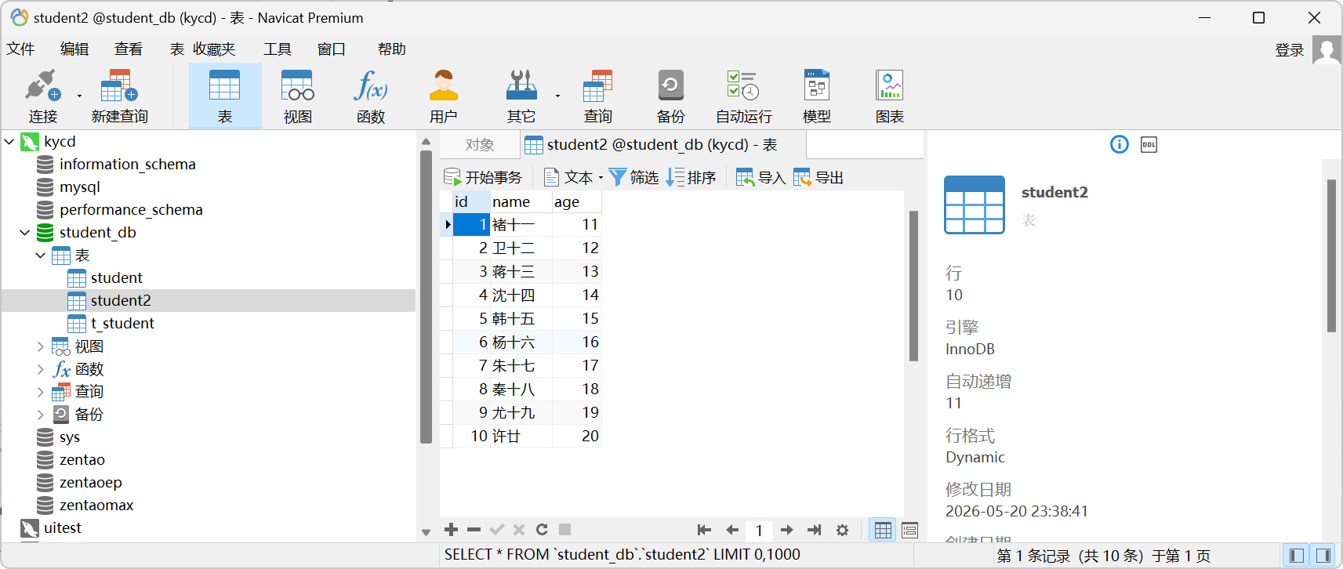The image size is (1343, 569).
Task: Add a new record with plus icon
Action: (451, 530)
